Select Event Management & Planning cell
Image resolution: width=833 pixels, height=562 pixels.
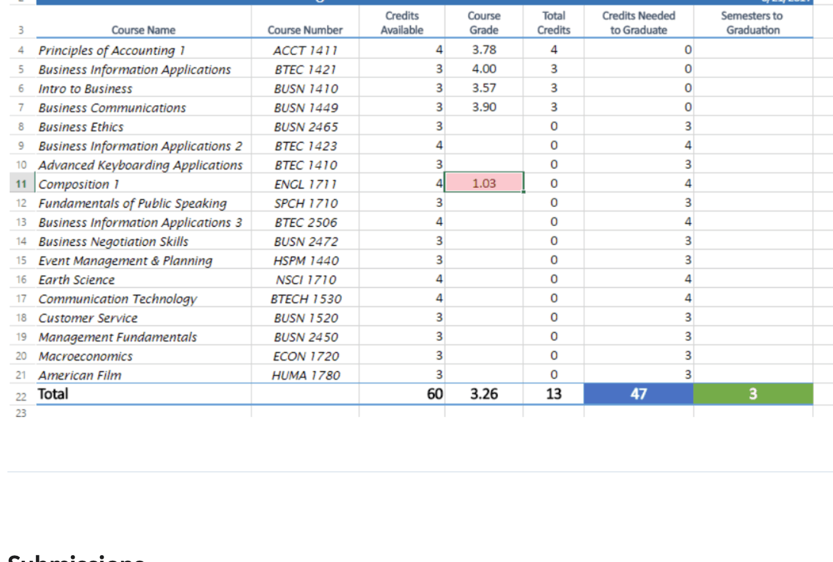pyautogui.click(x=143, y=260)
